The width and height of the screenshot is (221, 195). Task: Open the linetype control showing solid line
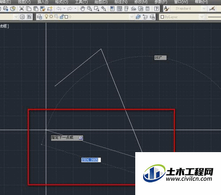pos(214,17)
